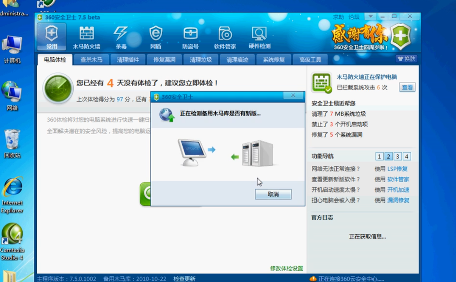Click 备用木马库 2010-10-22 status text
The height and width of the screenshot is (282, 456).
pyautogui.click(x=135, y=279)
